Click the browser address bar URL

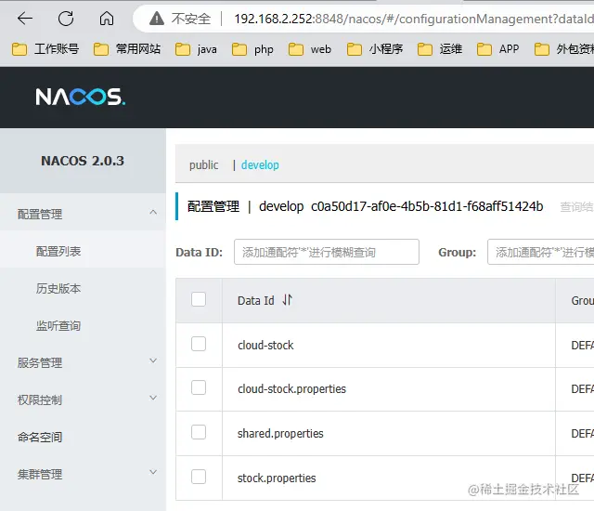[x=414, y=19]
